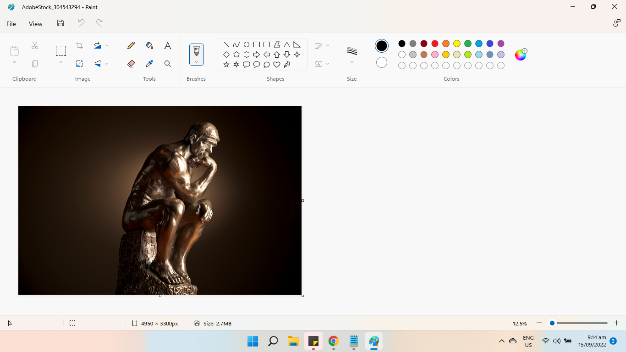This screenshot has height=352, width=626.
Task: Open Google Chrome from the taskbar
Action: (334, 341)
